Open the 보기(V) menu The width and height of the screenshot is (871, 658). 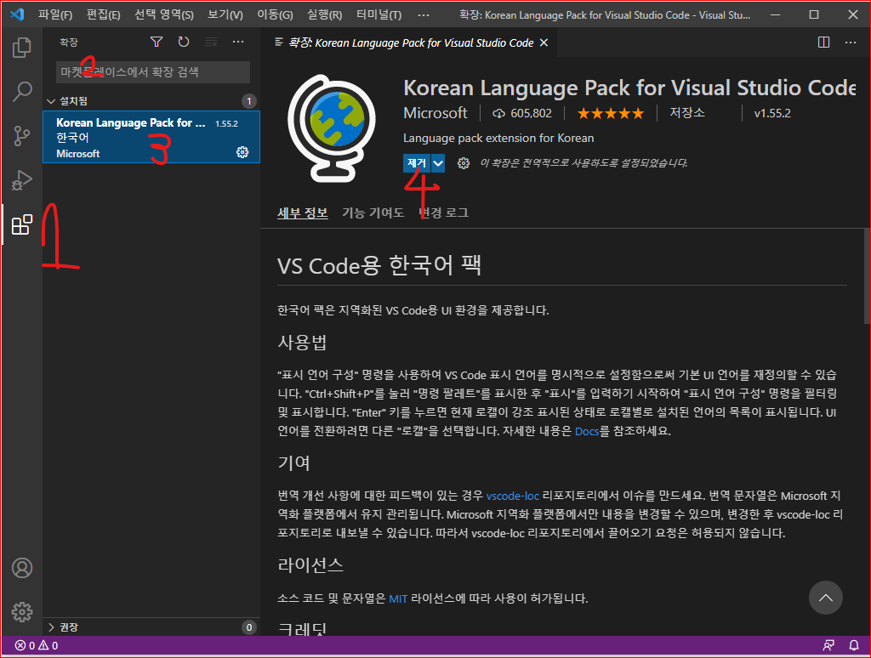pos(225,15)
